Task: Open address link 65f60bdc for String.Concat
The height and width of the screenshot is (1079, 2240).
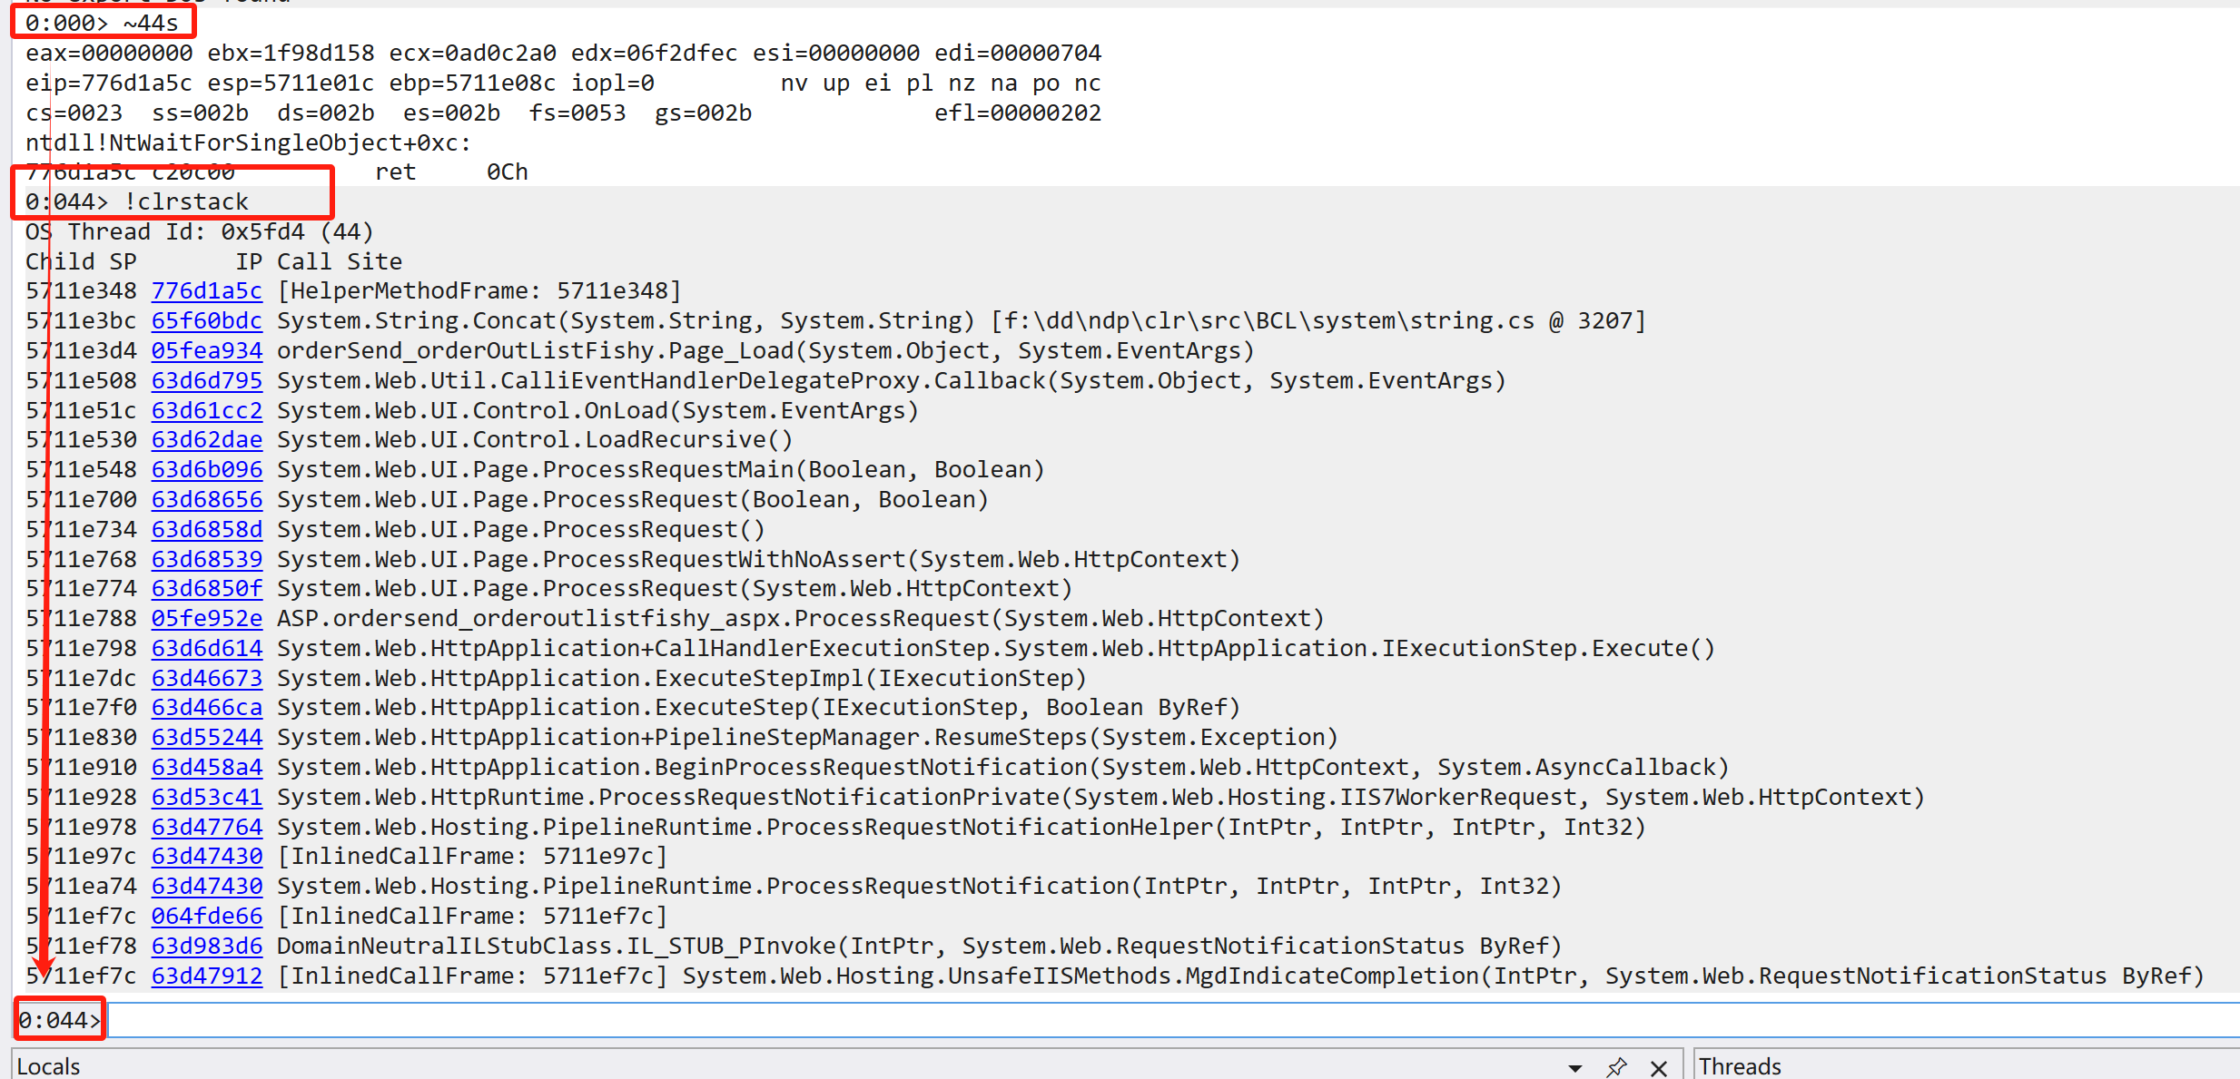Action: (x=206, y=320)
